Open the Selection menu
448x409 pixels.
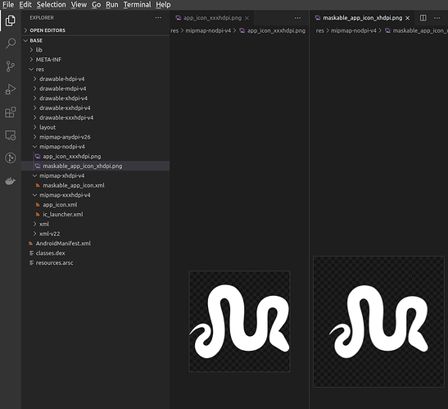coord(51,5)
